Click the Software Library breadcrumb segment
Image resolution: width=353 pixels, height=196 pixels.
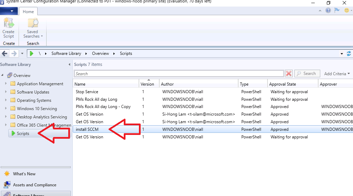coord(66,53)
